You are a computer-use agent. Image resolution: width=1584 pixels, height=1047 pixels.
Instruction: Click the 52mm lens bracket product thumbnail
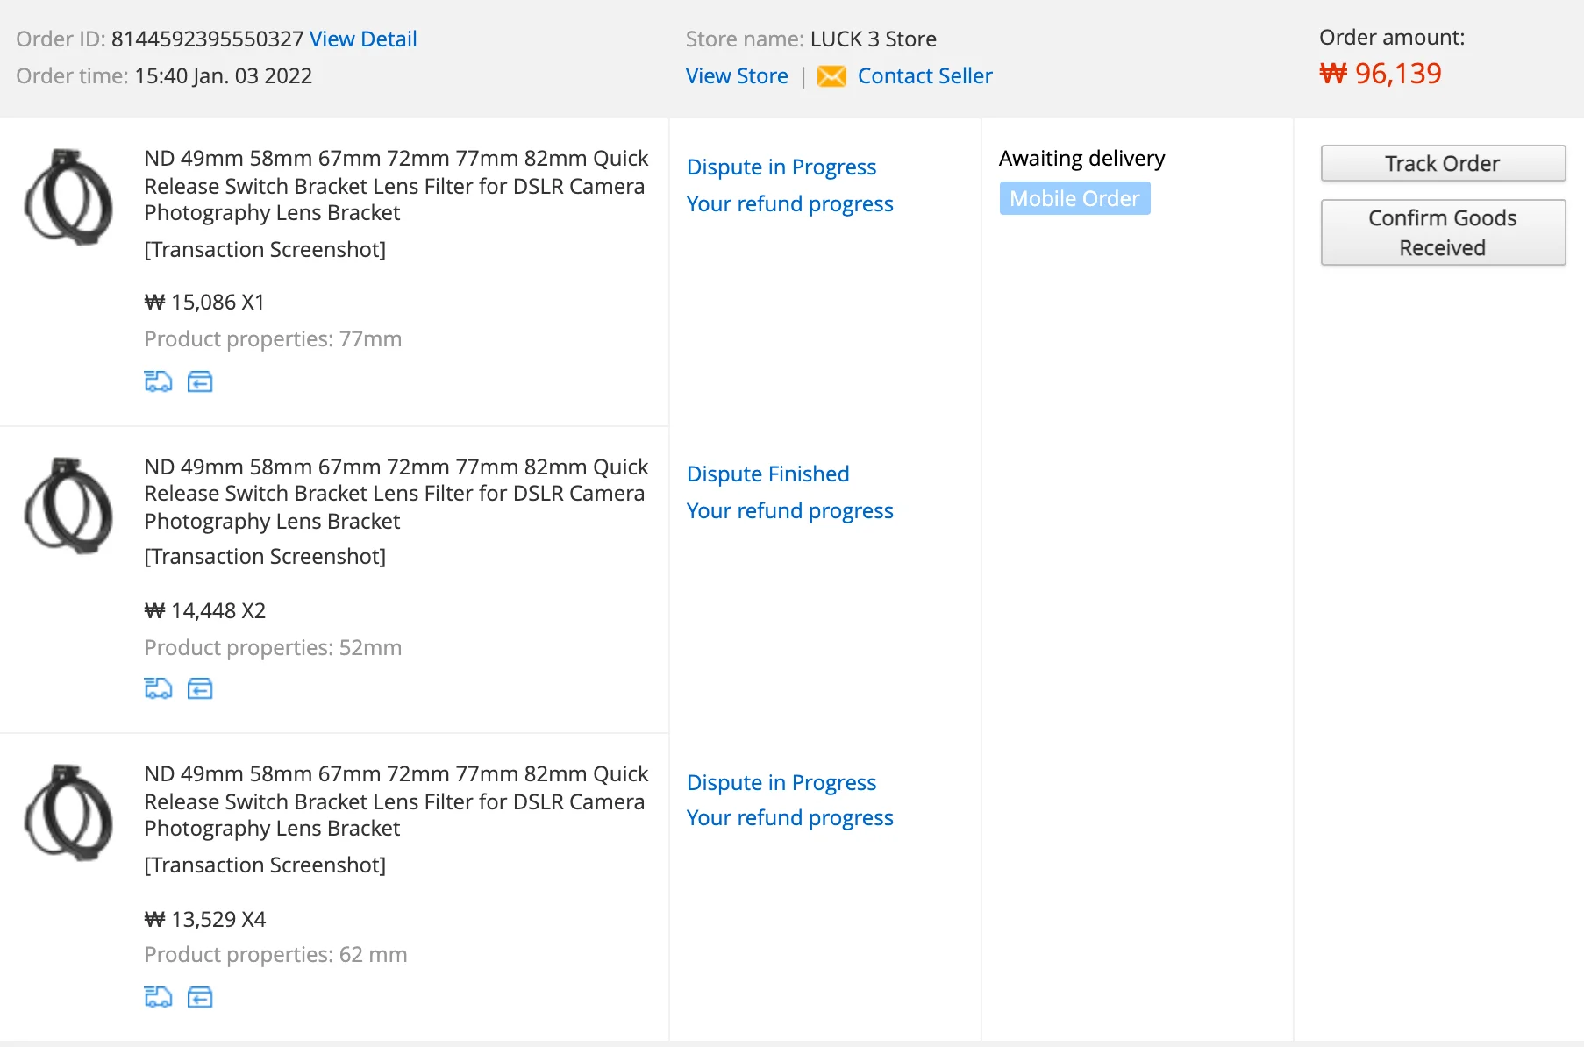(68, 506)
